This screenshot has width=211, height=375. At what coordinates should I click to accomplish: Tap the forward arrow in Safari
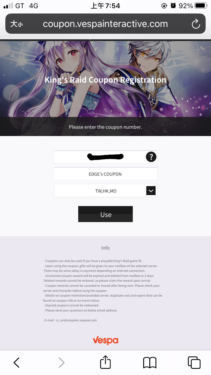click(x=61, y=363)
